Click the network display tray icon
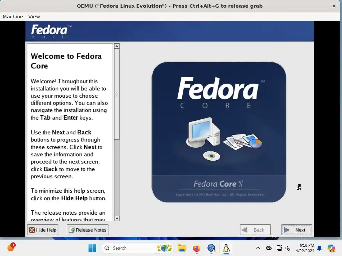Viewport: 342px width, 256px height. (279, 248)
